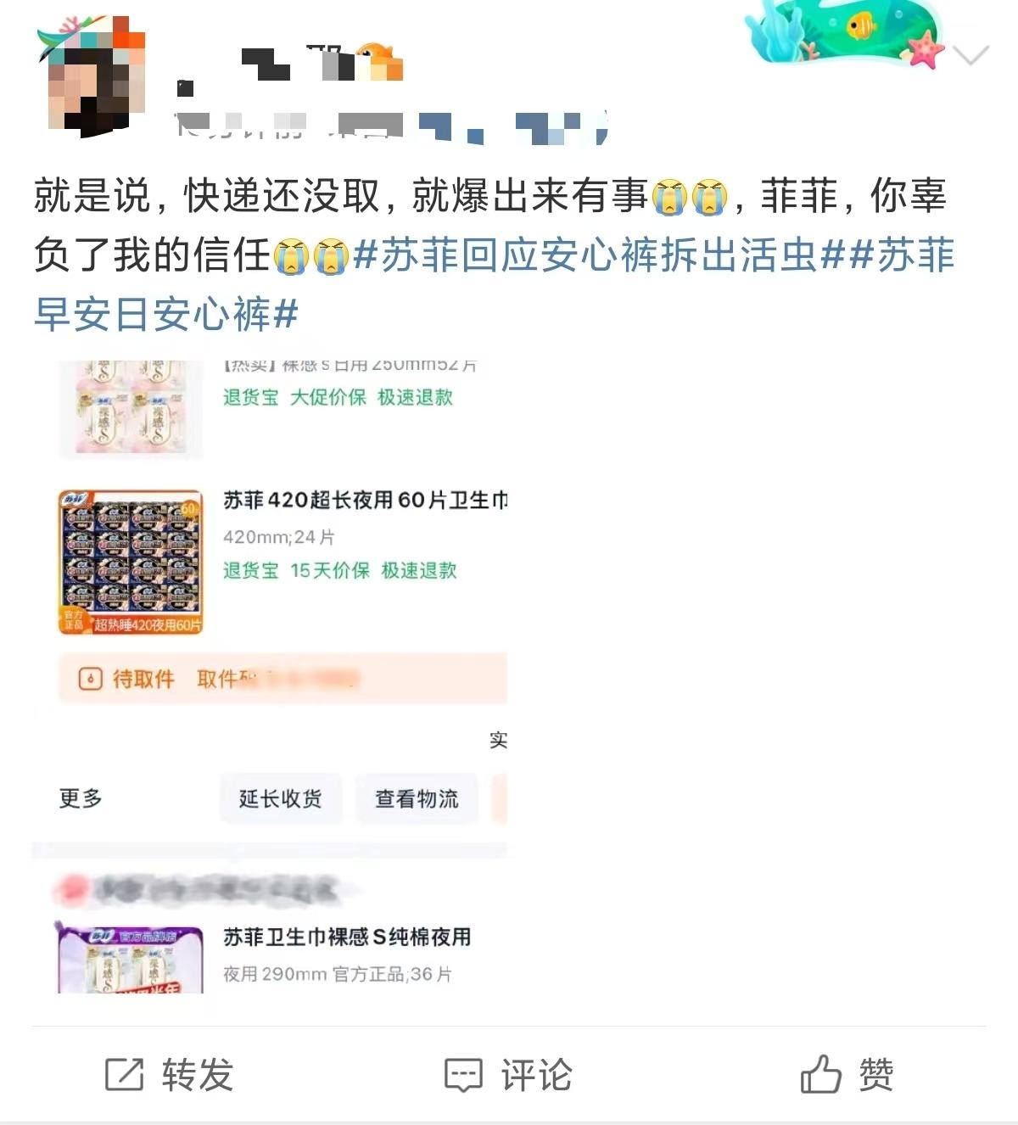Open comments via the speech bubble icon
The height and width of the screenshot is (1125, 1018).
point(463,1075)
